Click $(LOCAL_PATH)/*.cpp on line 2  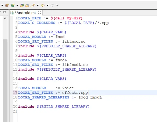pos(87,23)
